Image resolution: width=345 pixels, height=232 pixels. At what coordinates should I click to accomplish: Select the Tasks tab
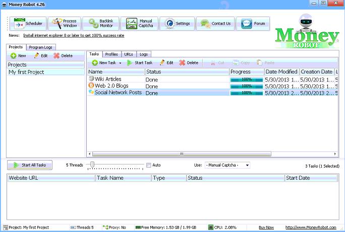pyautogui.click(x=94, y=54)
